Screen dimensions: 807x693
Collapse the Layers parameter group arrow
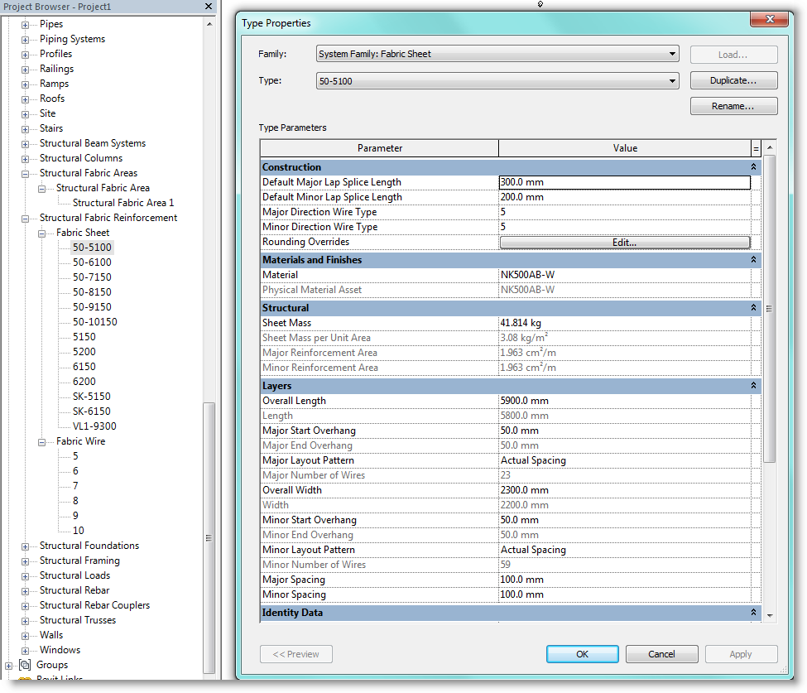click(752, 385)
